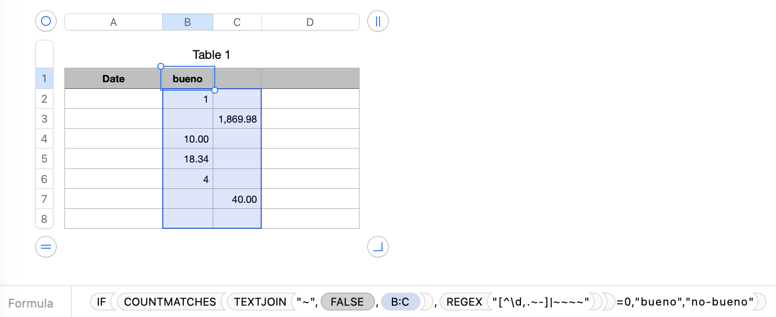
Task: Select column D header
Action: (x=310, y=22)
